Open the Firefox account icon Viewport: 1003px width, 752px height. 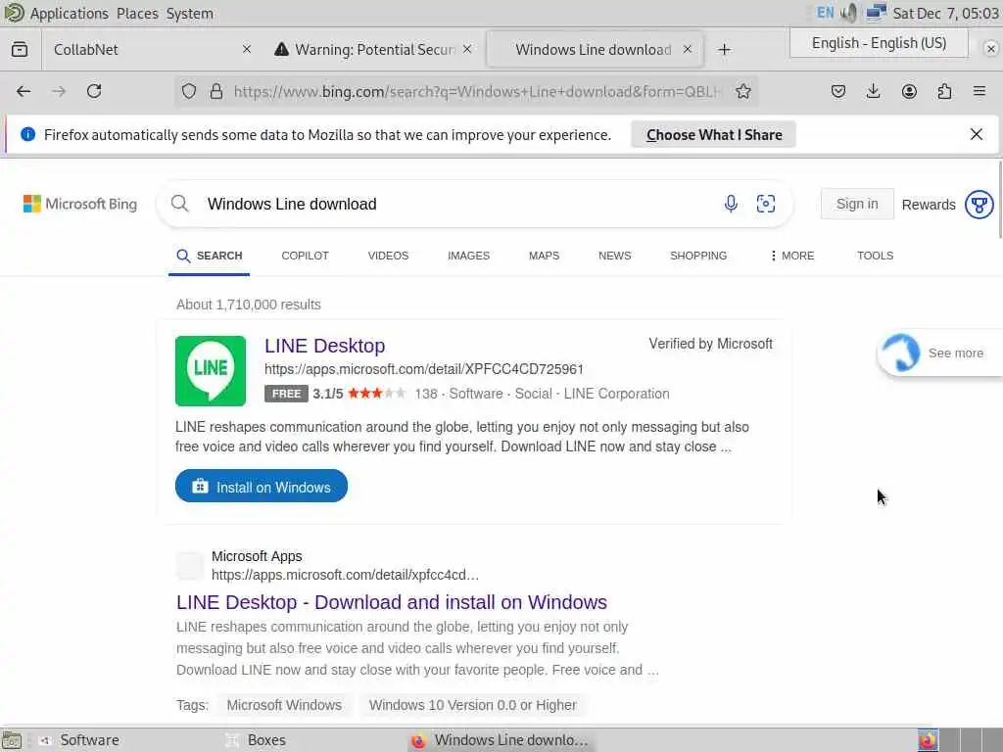point(909,91)
